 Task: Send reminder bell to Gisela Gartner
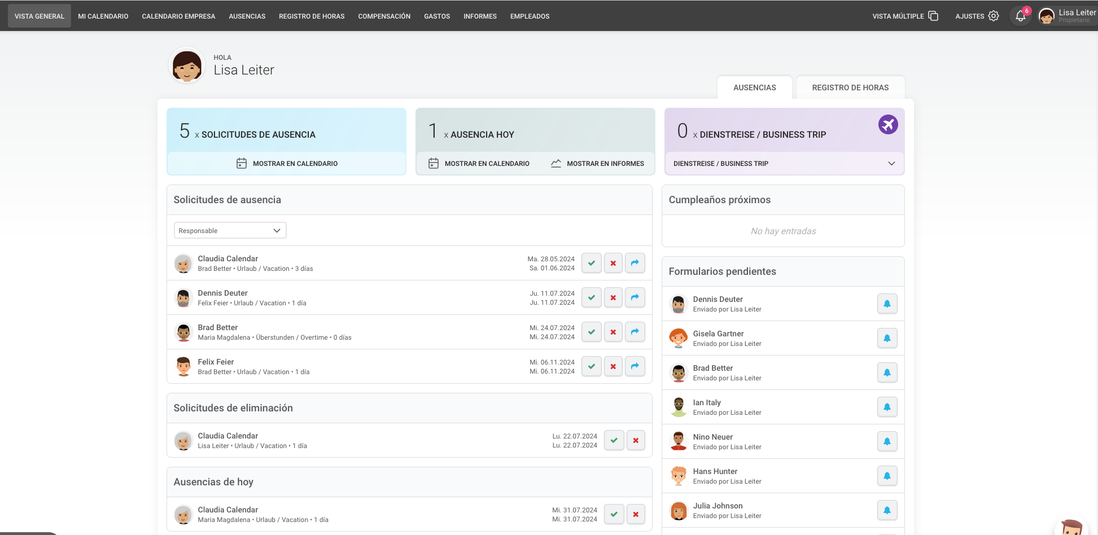coord(887,338)
